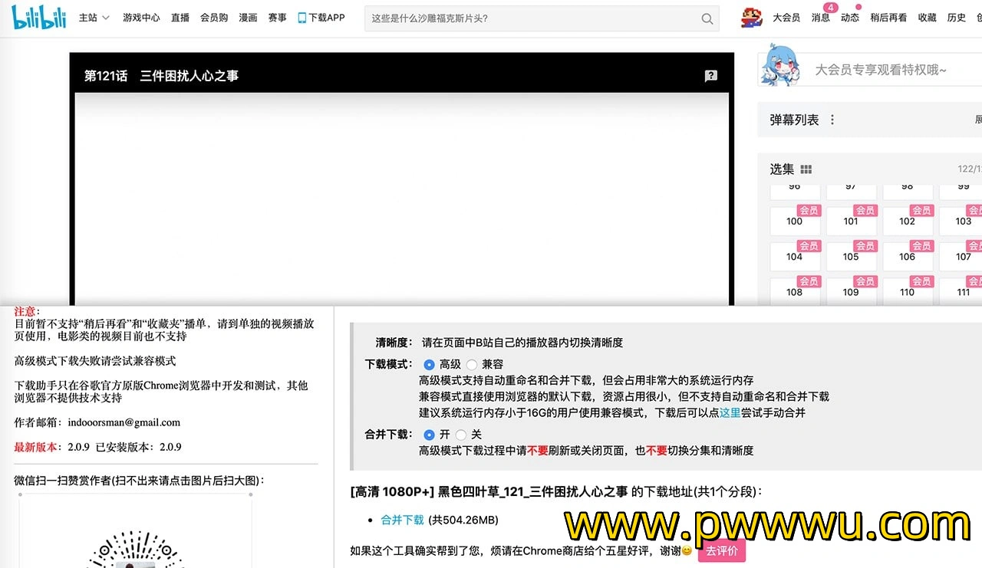Turn 合并下载 off with the 关 radio
The height and width of the screenshot is (568, 982).
(x=461, y=435)
